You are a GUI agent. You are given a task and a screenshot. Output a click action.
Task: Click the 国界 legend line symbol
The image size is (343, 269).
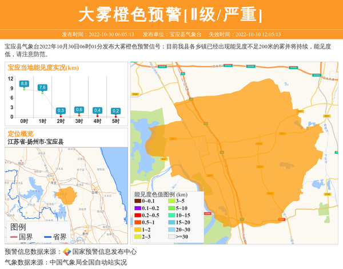[x=14, y=236]
